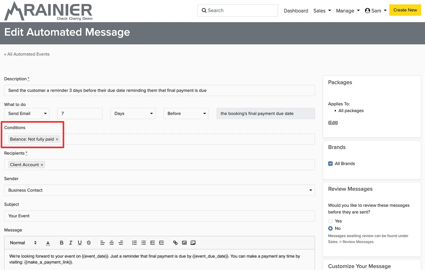Open the Business Contact sender dropdown
The width and height of the screenshot is (425, 270).
pyautogui.click(x=160, y=190)
